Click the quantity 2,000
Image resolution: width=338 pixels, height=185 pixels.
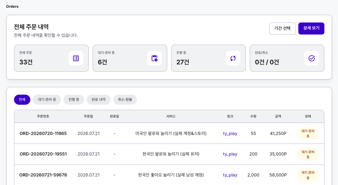pos(253,175)
